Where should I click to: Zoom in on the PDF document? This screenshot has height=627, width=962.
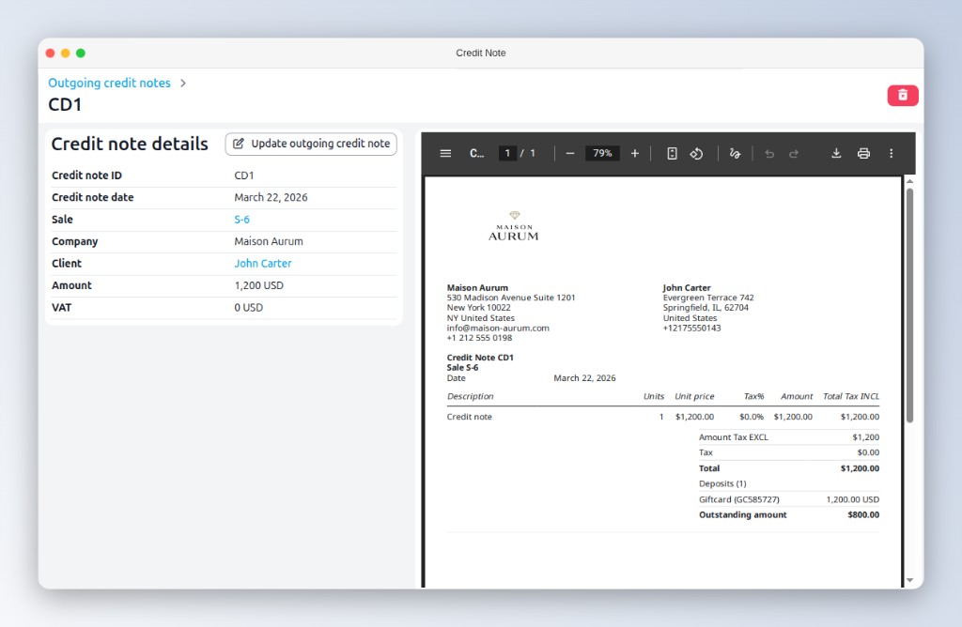[x=634, y=153]
